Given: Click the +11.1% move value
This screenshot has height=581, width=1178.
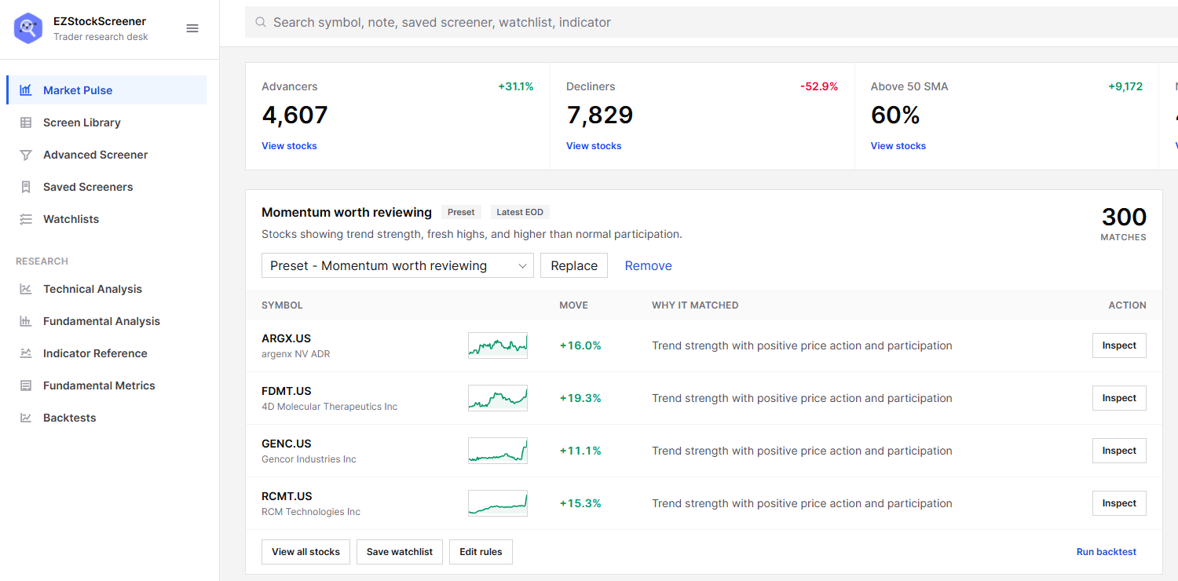Looking at the screenshot, I should tap(580, 451).
